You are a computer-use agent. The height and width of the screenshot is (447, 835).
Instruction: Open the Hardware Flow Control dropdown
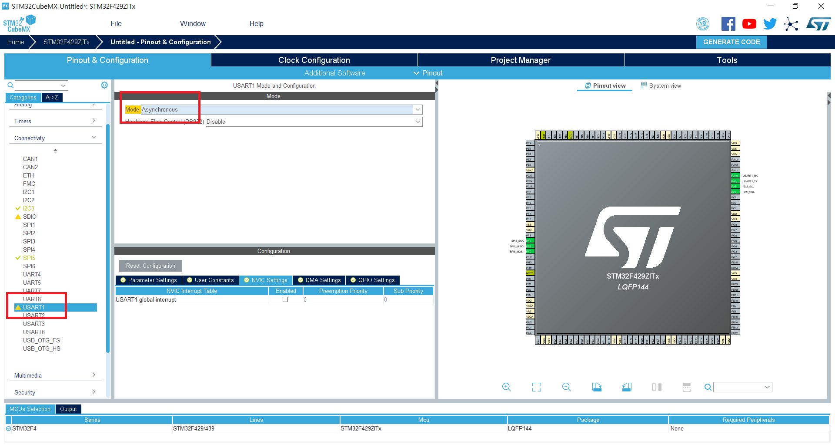tap(314, 122)
